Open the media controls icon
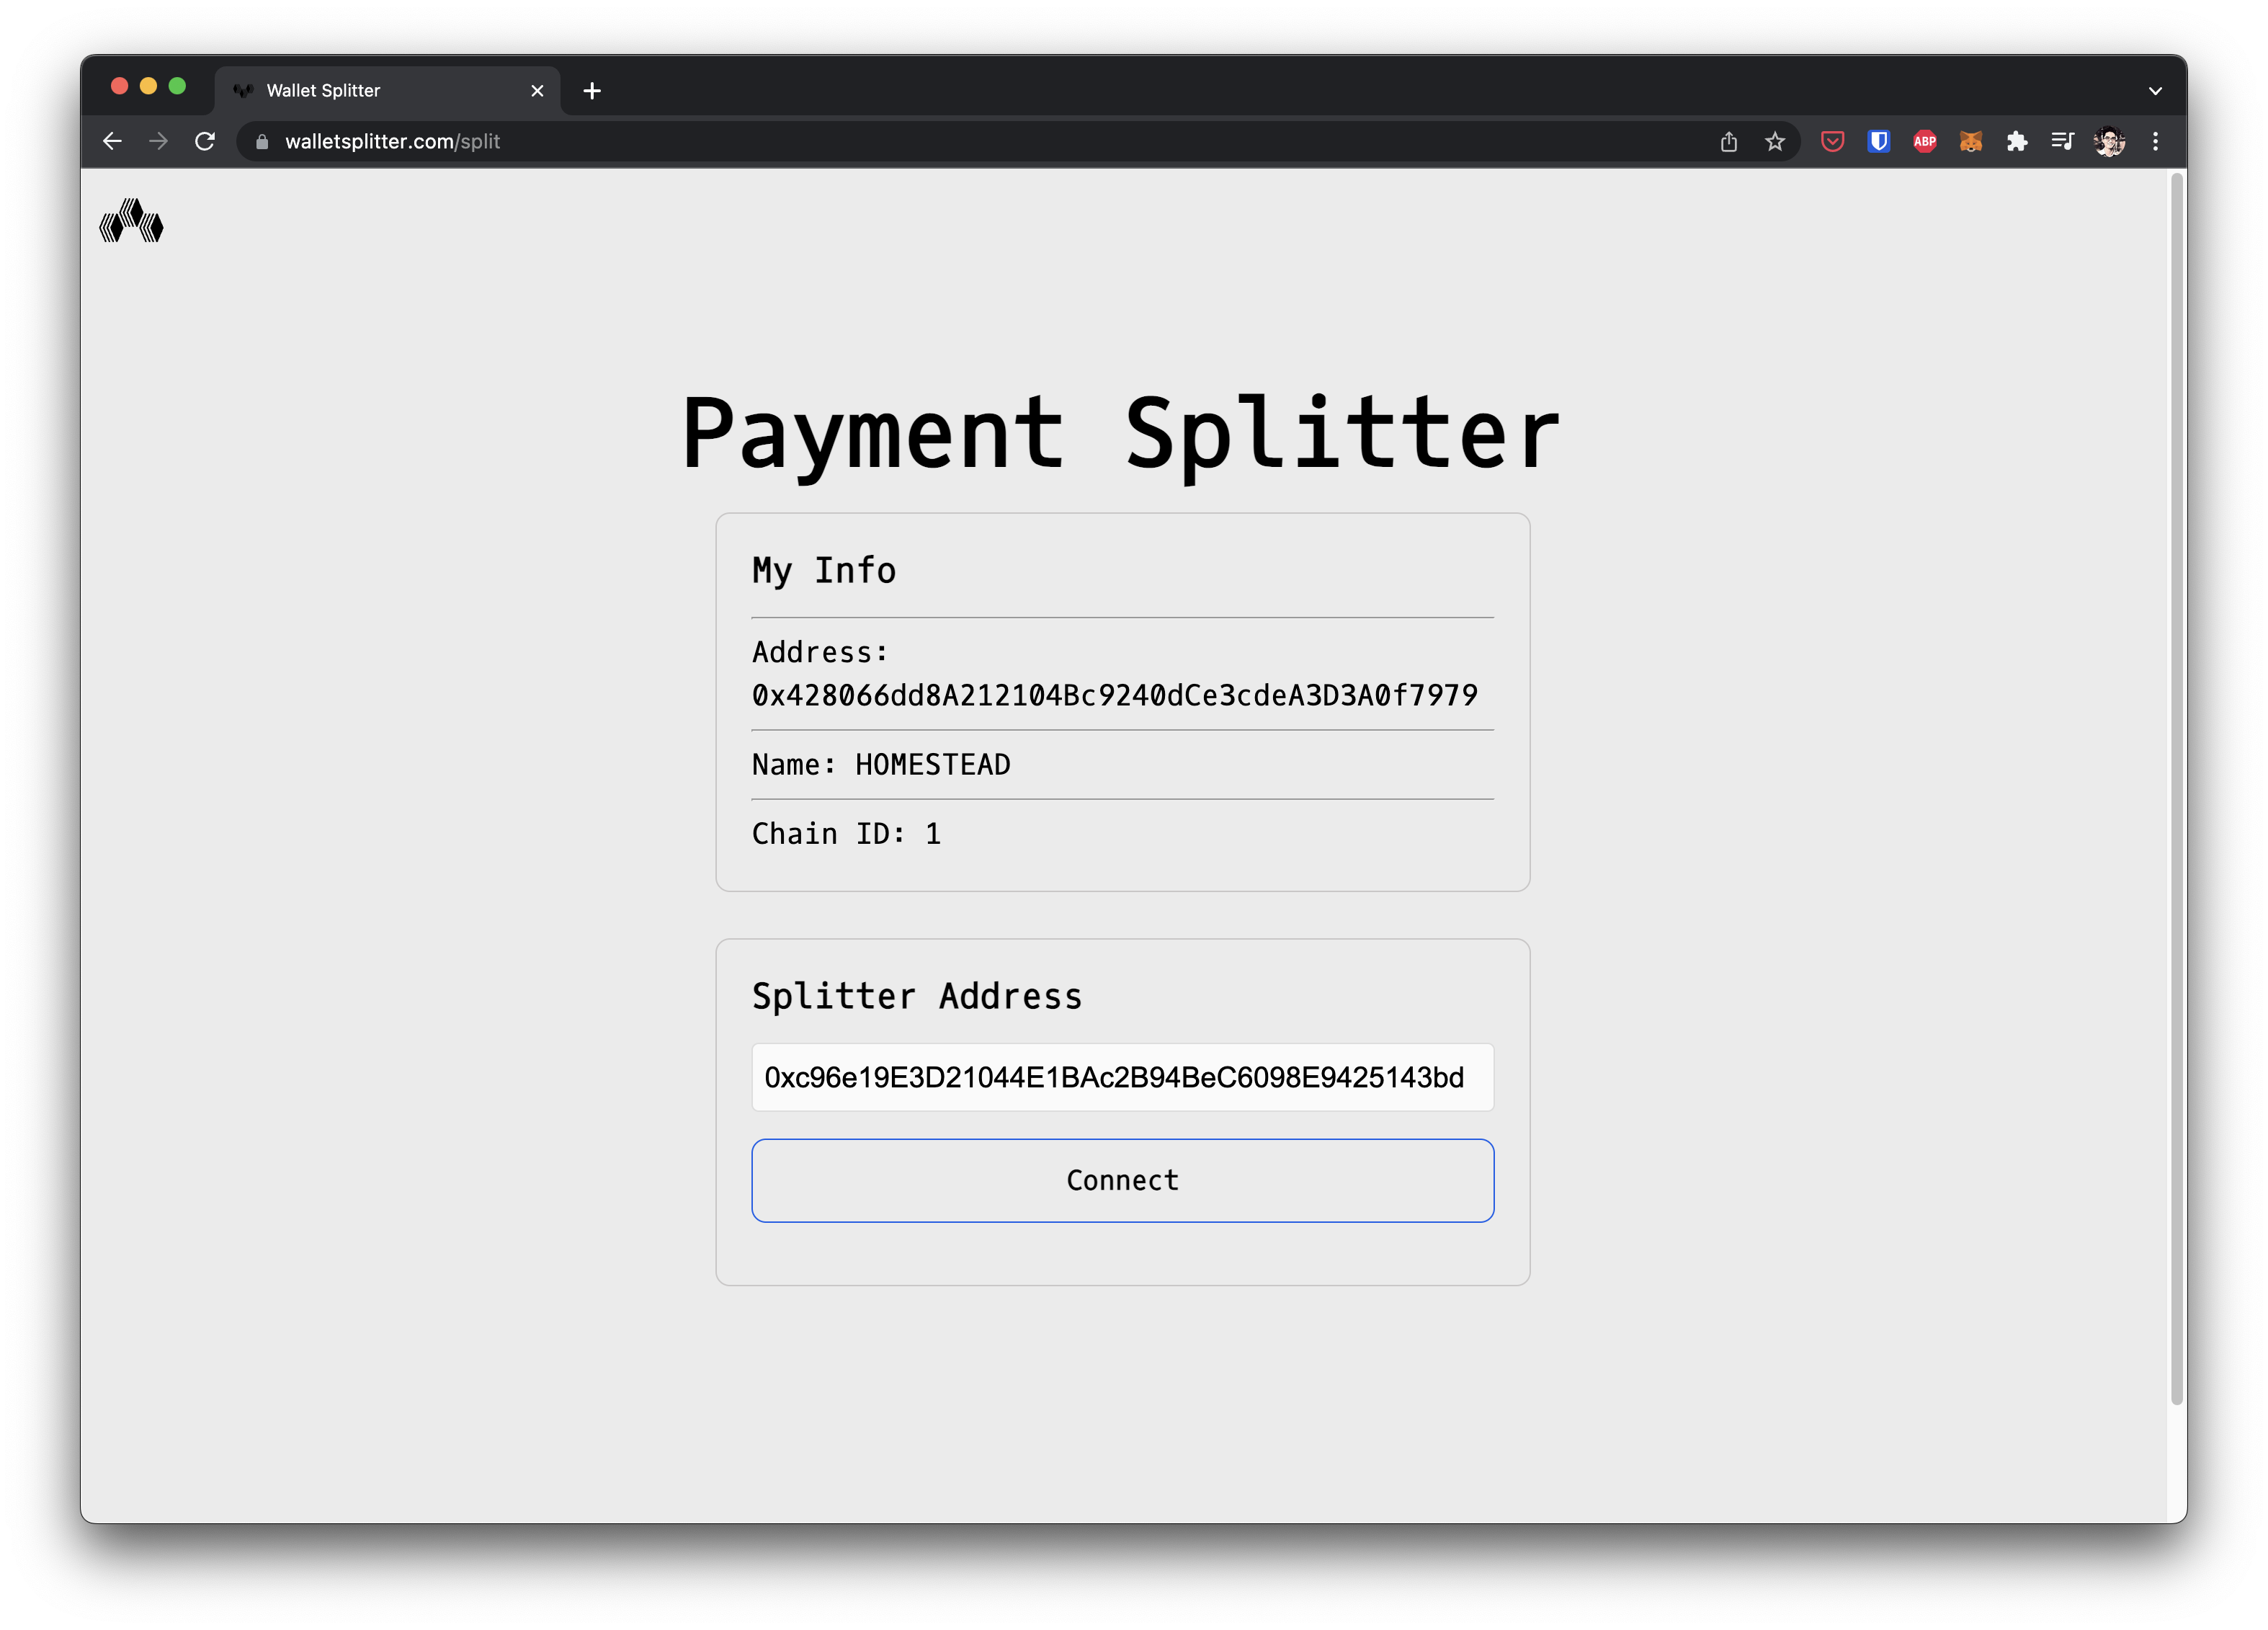The image size is (2268, 1630). pos(2062,141)
